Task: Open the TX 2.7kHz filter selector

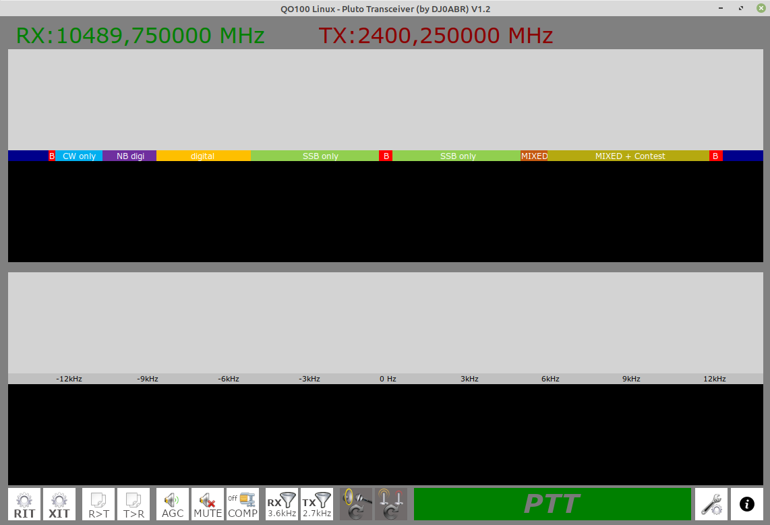Action: (x=317, y=504)
